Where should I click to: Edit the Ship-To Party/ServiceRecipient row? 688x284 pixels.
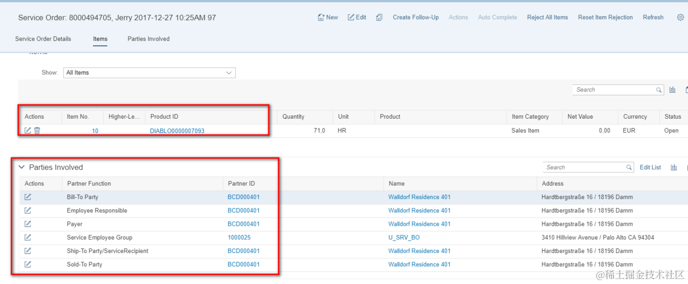coord(28,251)
